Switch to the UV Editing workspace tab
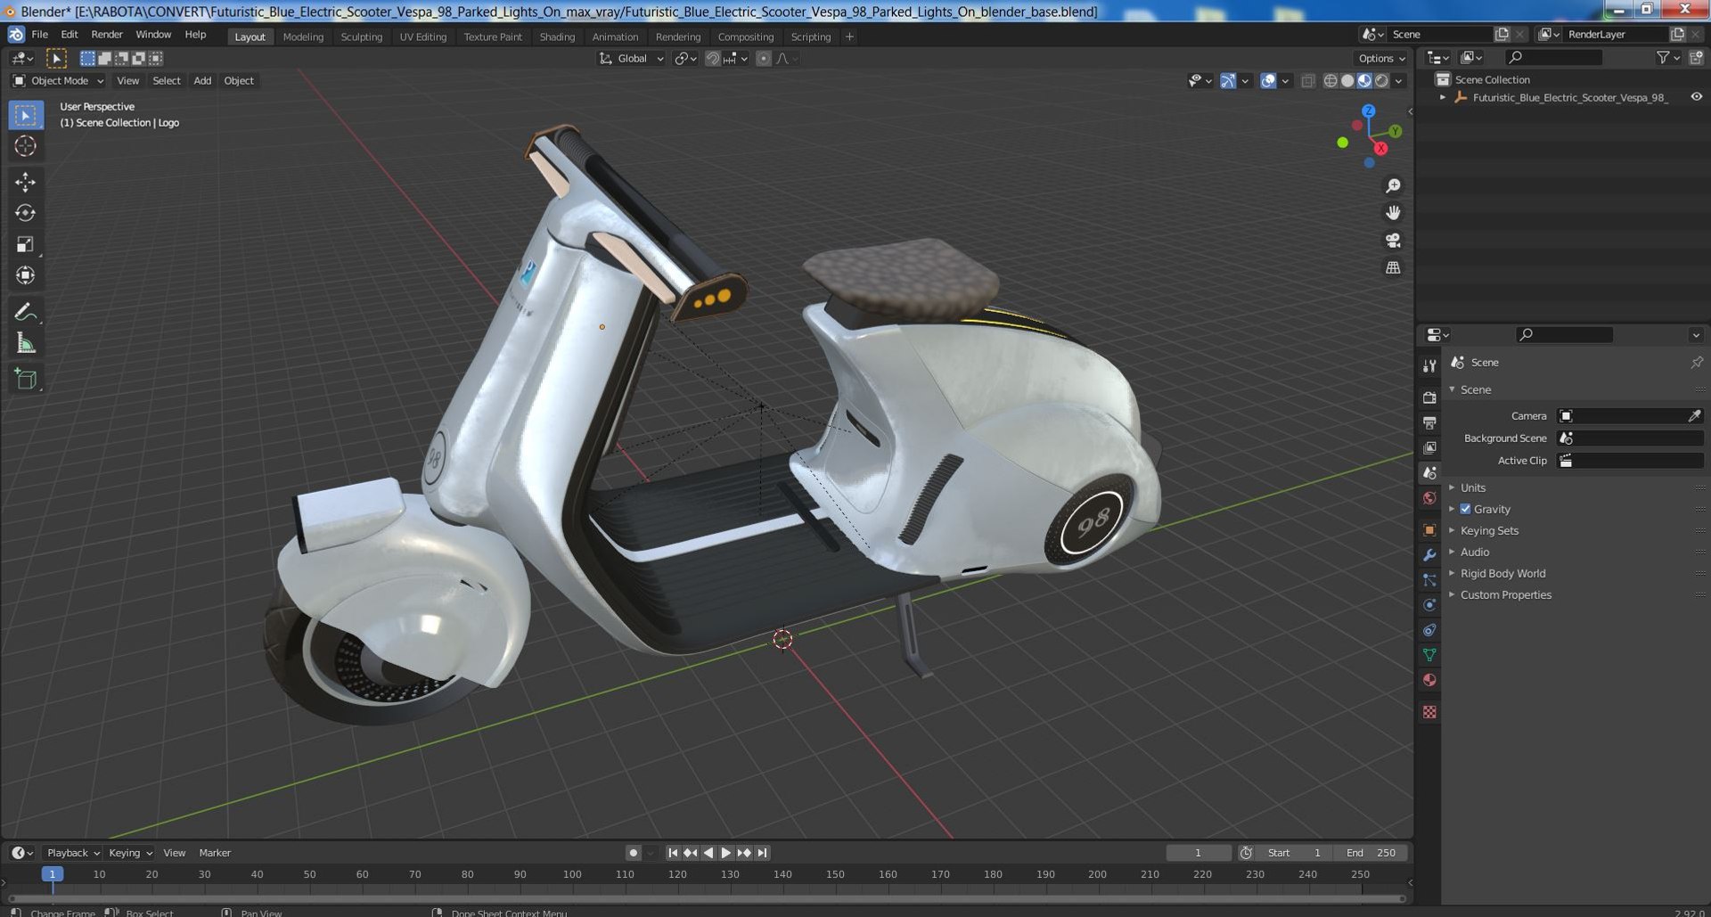This screenshot has height=917, width=1711. pyautogui.click(x=422, y=37)
